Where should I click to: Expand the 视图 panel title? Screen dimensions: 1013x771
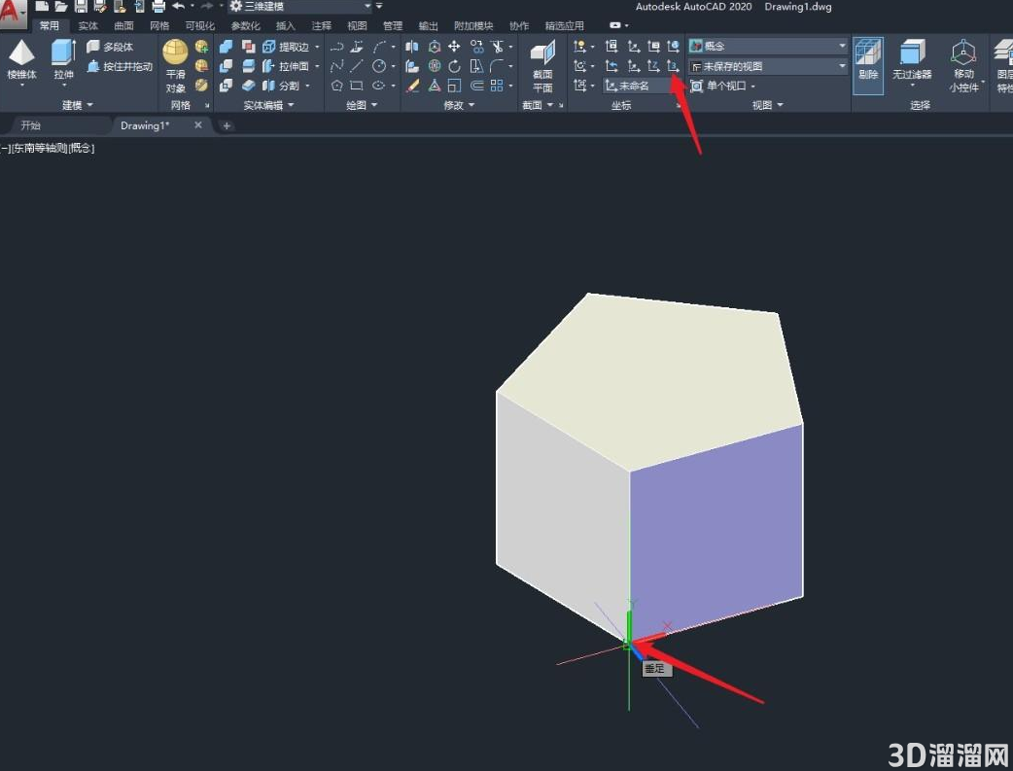pyautogui.click(x=767, y=105)
